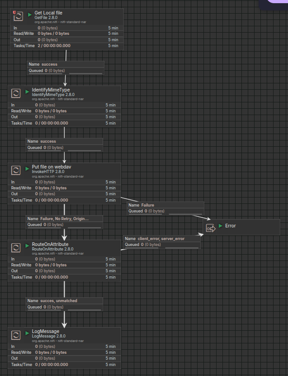Click the Tasks/Time row of IdentifyMimeType
Viewport: 288px width, 376px height.
[64, 123]
